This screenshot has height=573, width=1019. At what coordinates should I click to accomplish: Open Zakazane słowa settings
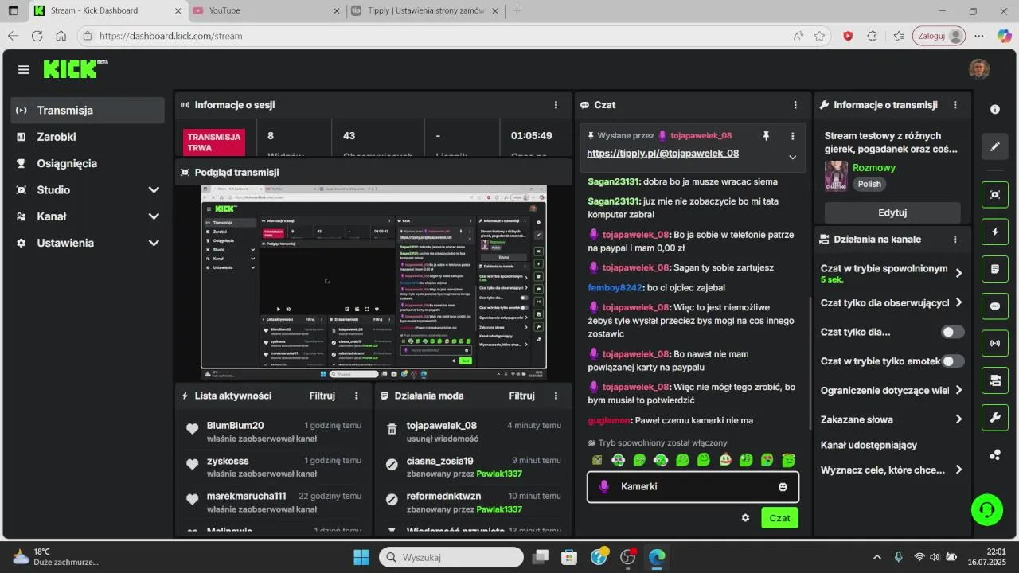[x=892, y=419]
